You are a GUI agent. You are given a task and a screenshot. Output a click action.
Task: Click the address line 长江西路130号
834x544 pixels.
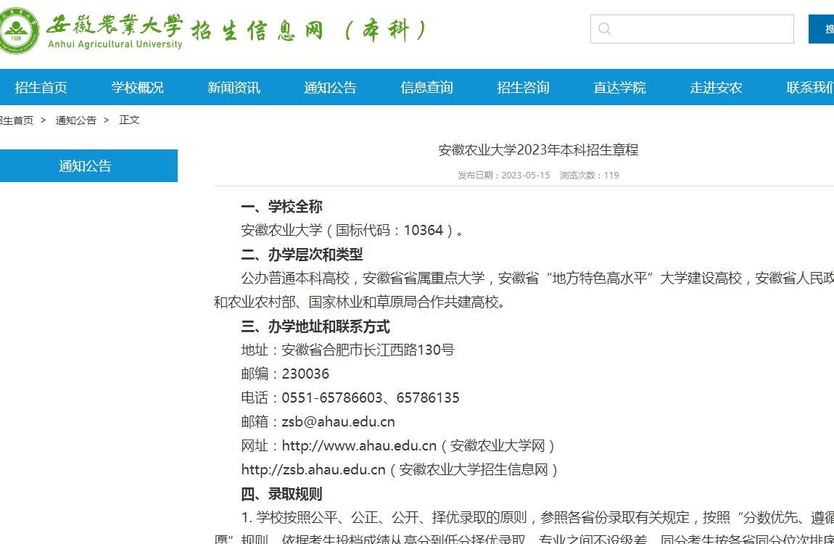coord(348,350)
